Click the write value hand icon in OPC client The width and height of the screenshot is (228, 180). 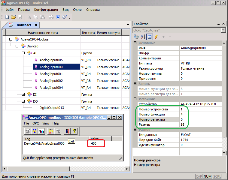click(58, 131)
